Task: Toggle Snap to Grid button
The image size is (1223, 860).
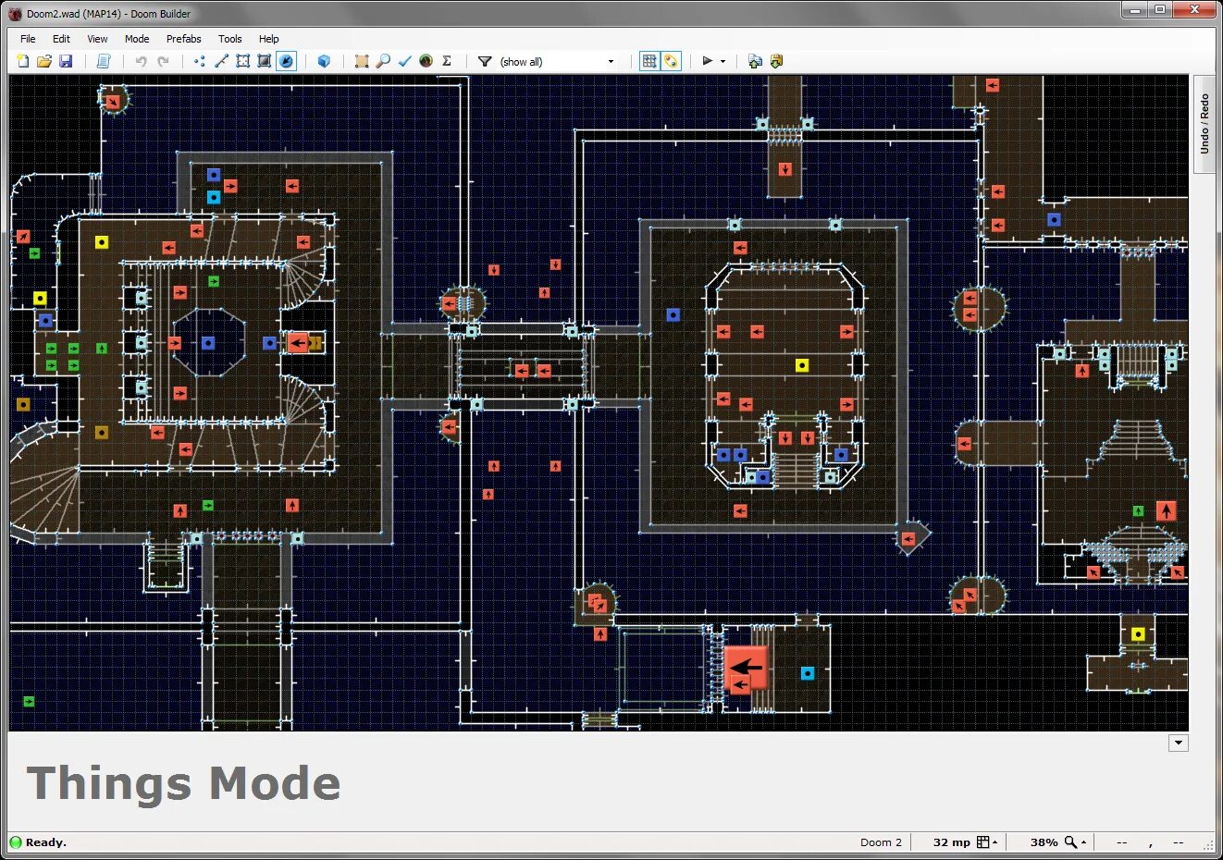Action: [x=649, y=61]
